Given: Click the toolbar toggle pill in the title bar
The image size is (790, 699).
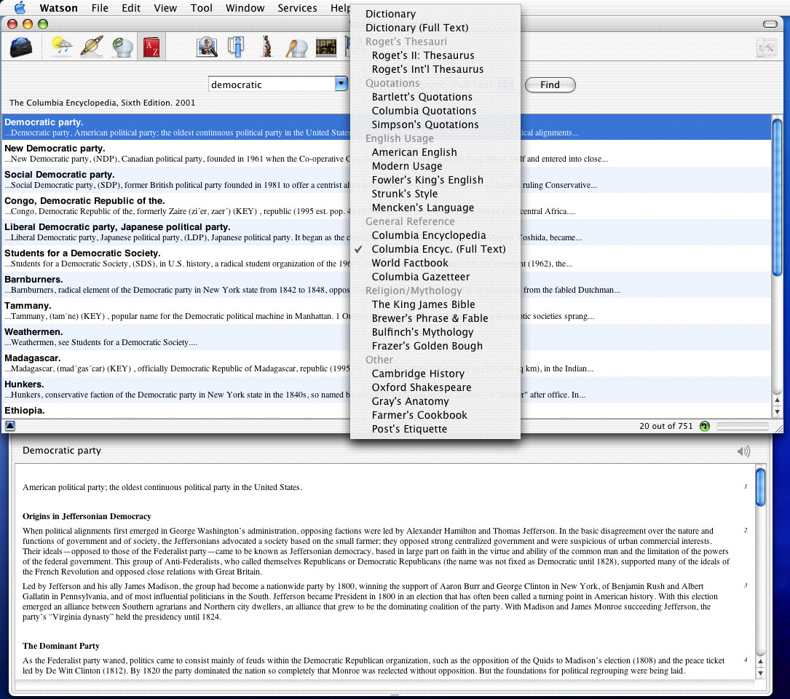Looking at the screenshot, I should pyautogui.click(x=770, y=24).
